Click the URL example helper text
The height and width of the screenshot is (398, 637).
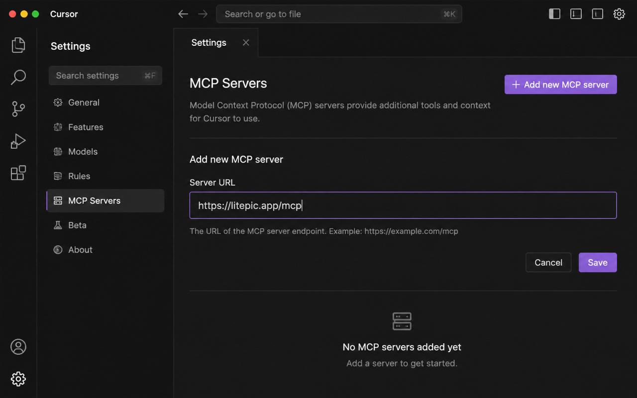pos(324,231)
